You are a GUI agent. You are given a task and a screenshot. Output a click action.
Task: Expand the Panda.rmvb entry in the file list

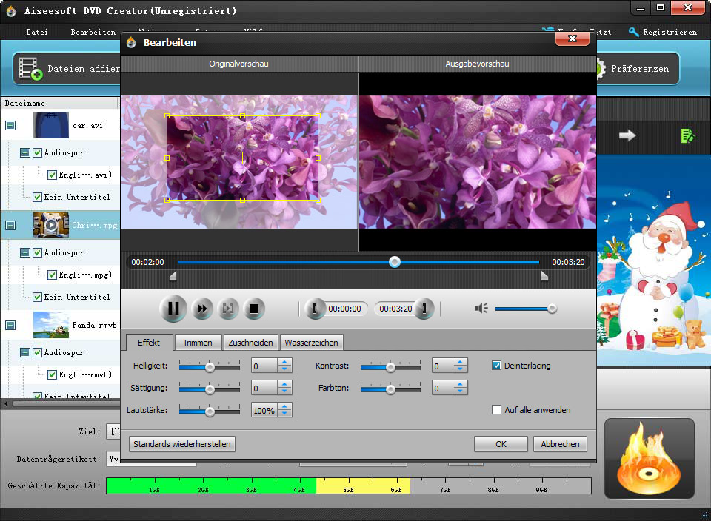coord(11,326)
